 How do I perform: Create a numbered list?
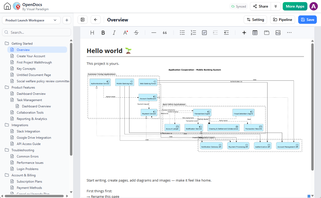click(x=193, y=33)
